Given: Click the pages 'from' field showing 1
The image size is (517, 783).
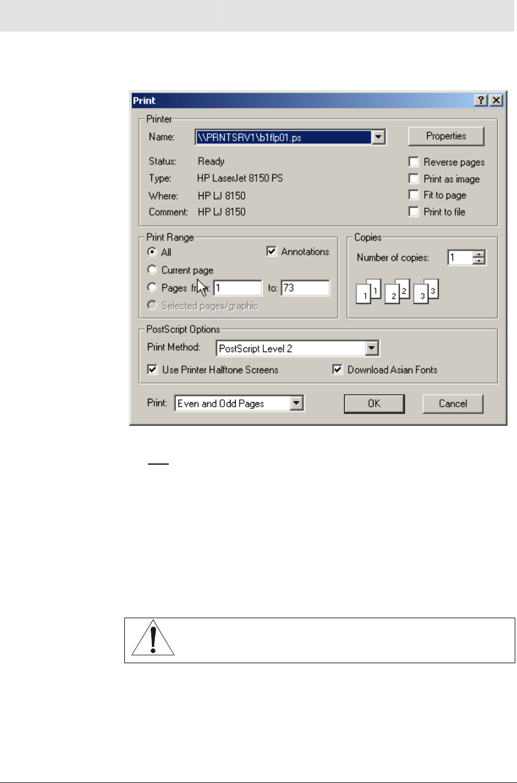Looking at the screenshot, I should [x=237, y=288].
